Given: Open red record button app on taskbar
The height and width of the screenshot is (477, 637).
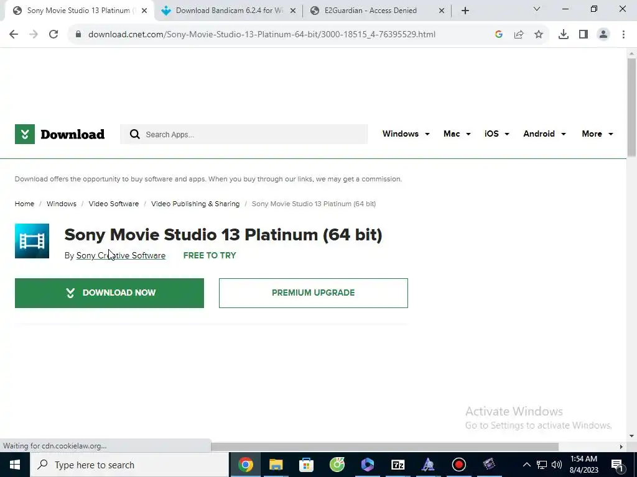Looking at the screenshot, I should pos(458,465).
